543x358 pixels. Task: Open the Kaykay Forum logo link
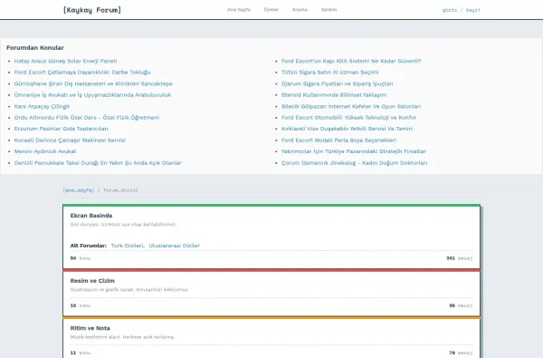pos(92,10)
